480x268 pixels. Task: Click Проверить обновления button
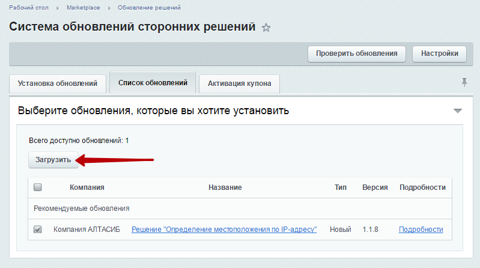pyautogui.click(x=357, y=53)
